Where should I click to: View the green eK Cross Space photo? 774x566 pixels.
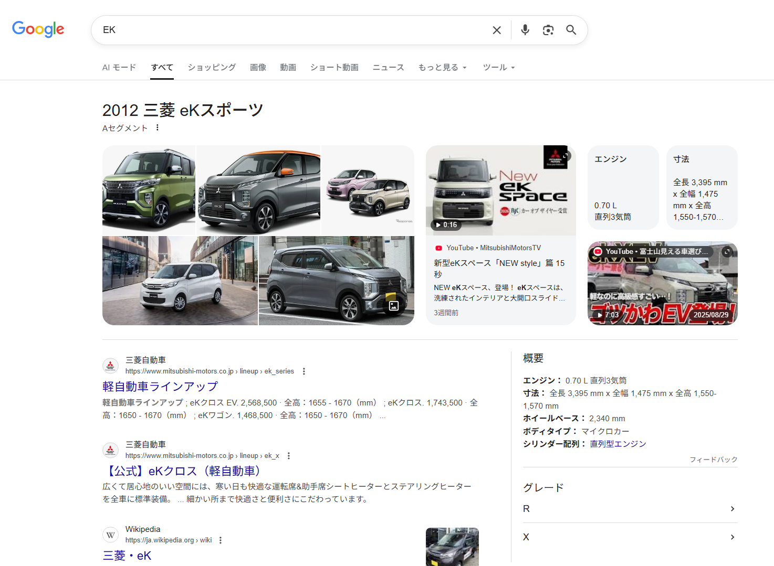(x=149, y=190)
